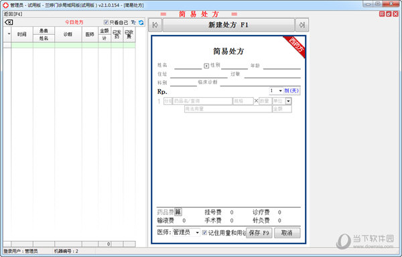Screen dimensions: 402x257
Task: Toggle 记住用量和用法 checkbox
Action: click(x=204, y=232)
